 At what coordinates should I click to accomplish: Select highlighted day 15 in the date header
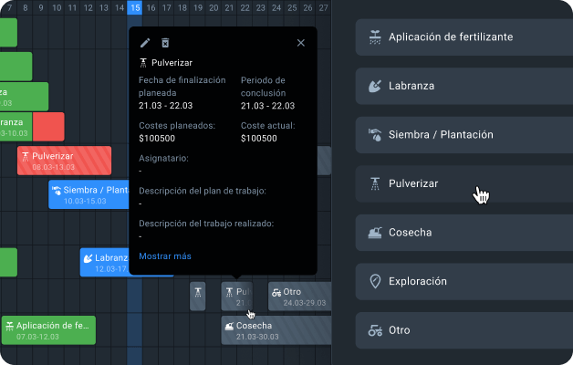pyautogui.click(x=135, y=7)
